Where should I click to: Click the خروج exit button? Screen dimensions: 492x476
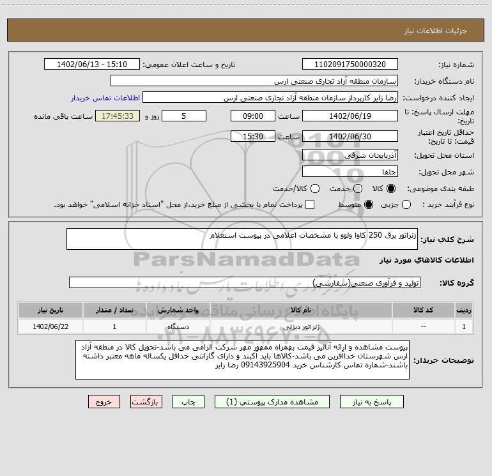[104, 402]
